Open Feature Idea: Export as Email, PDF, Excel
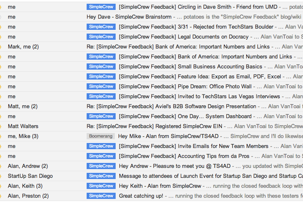Image resolution: width=303 pixels, height=206 pixels. [x=200, y=77]
